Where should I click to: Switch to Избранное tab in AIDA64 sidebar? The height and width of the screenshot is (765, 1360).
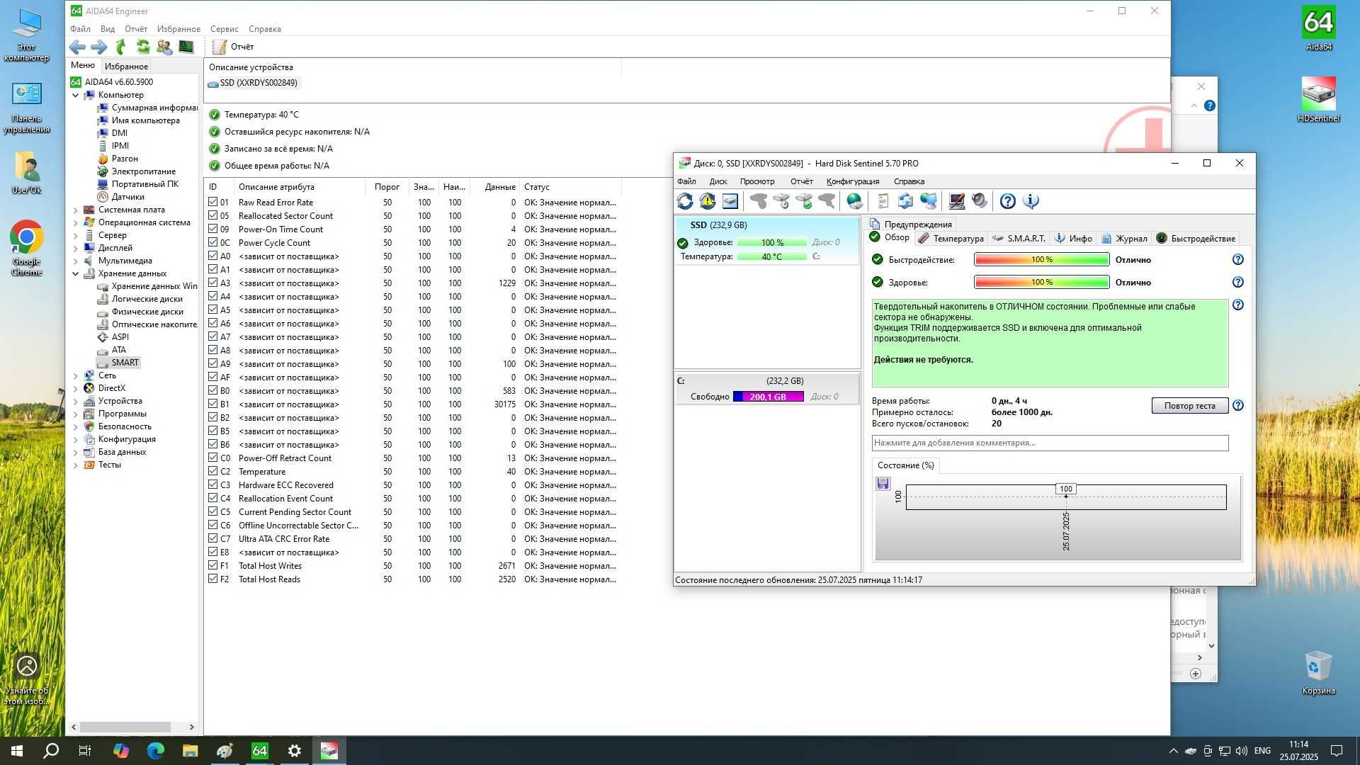126,66
